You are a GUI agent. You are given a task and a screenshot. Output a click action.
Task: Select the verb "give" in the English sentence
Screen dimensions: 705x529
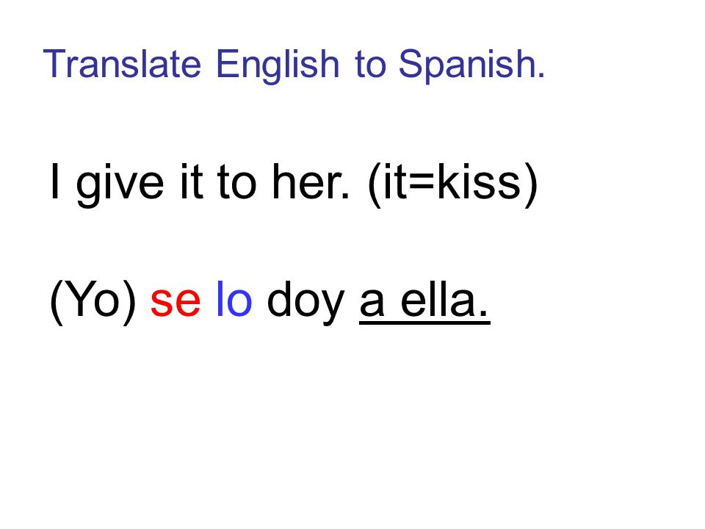(x=120, y=184)
